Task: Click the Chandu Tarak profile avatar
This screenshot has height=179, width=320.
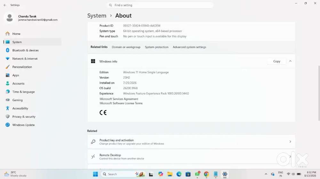Action: tap(9, 18)
